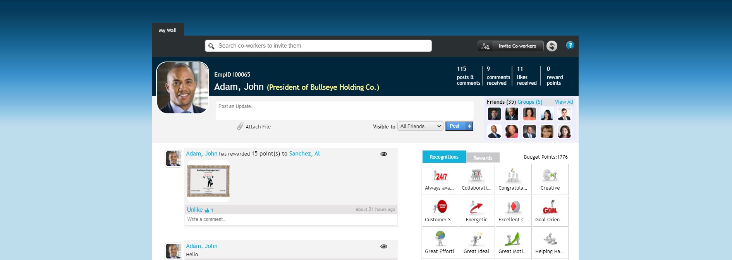This screenshot has height=260, width=732.
Task: Open the My Wall tab
Action: click(168, 30)
